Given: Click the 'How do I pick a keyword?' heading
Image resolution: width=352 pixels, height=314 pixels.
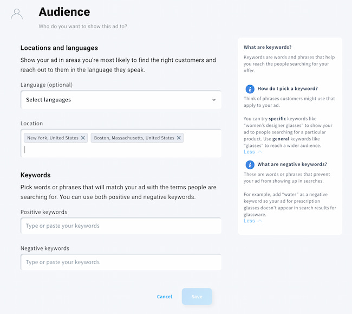Looking at the screenshot, I should click(288, 88).
